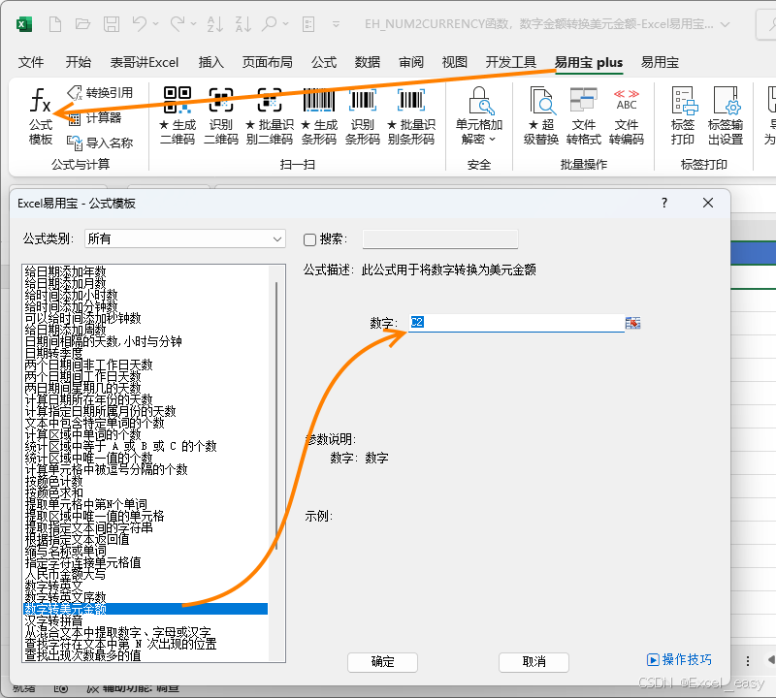This screenshot has width=776, height=698.
Task: Select 给日期添加年数 list item
Action: click(65, 271)
